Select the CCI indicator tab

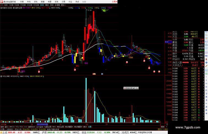coord(26,127)
